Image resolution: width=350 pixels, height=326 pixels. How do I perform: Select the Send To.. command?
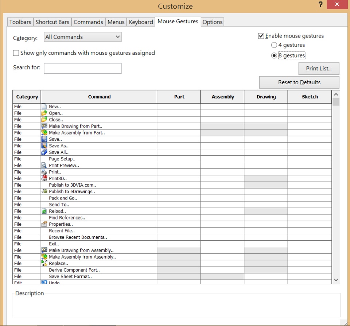172,205
